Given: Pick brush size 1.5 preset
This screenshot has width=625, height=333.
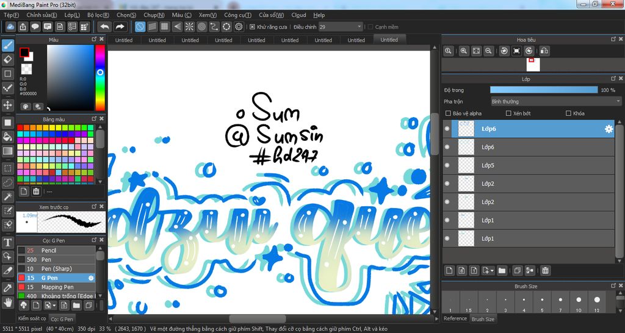Looking at the screenshot, I should (469, 303).
